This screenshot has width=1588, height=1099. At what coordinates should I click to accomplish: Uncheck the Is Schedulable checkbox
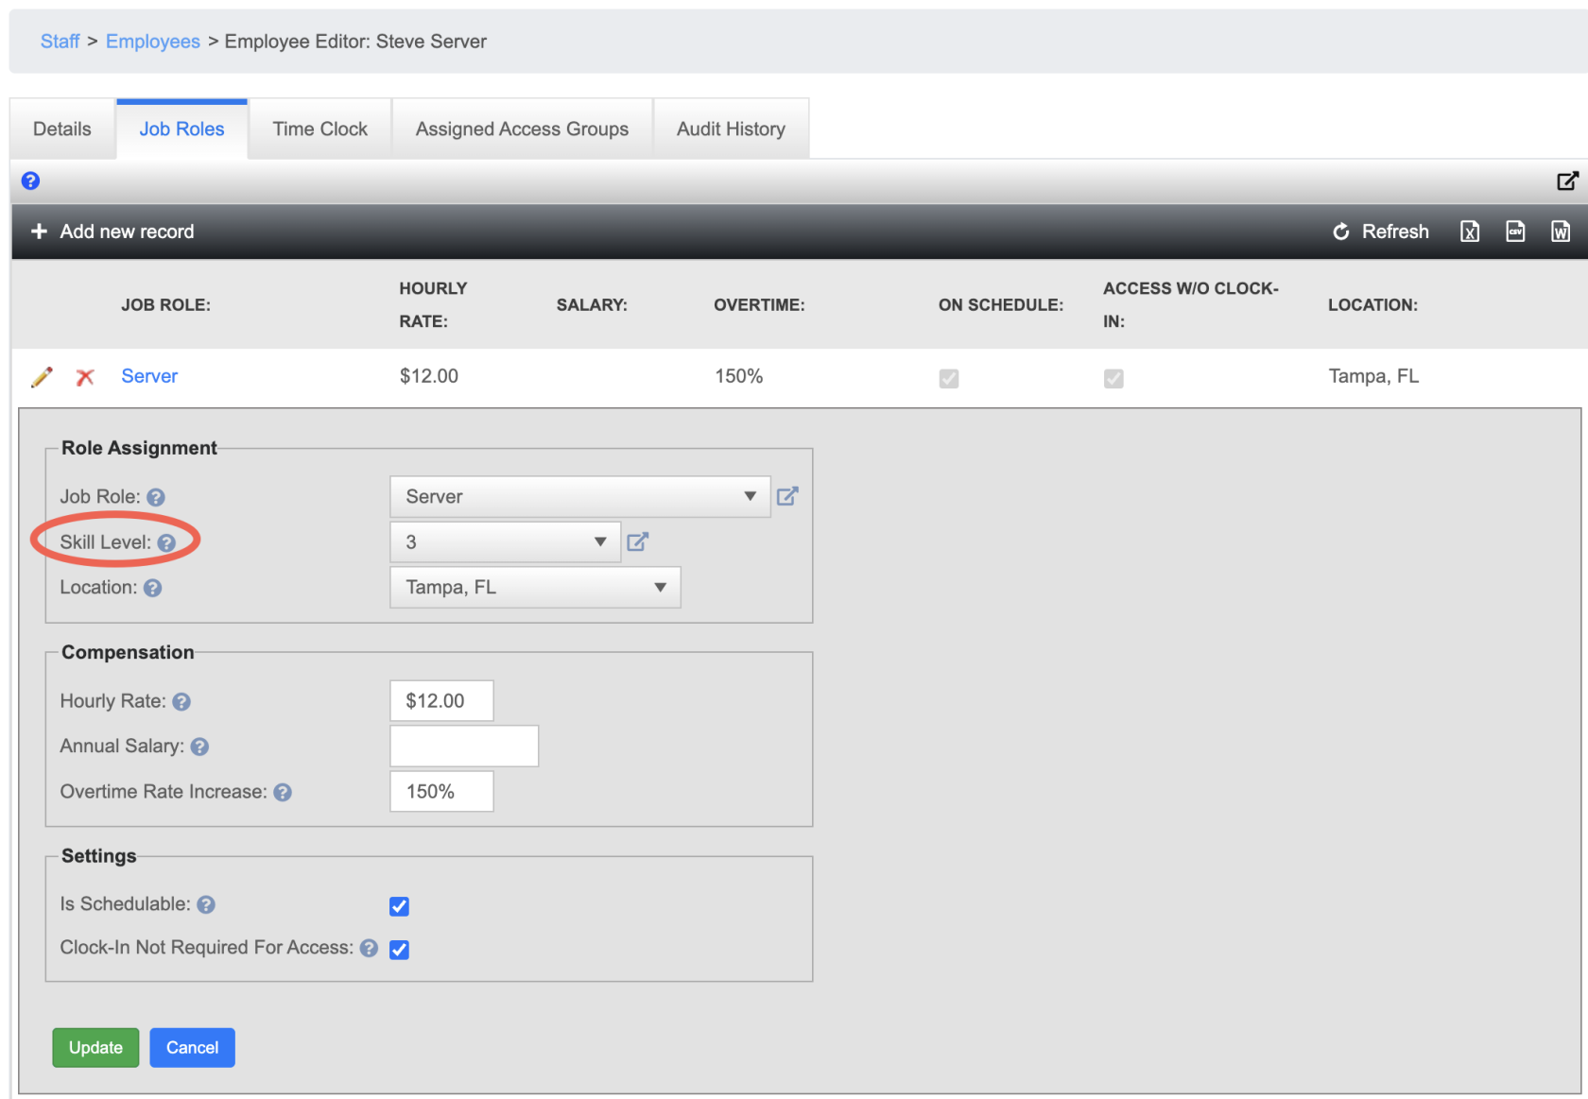click(399, 906)
